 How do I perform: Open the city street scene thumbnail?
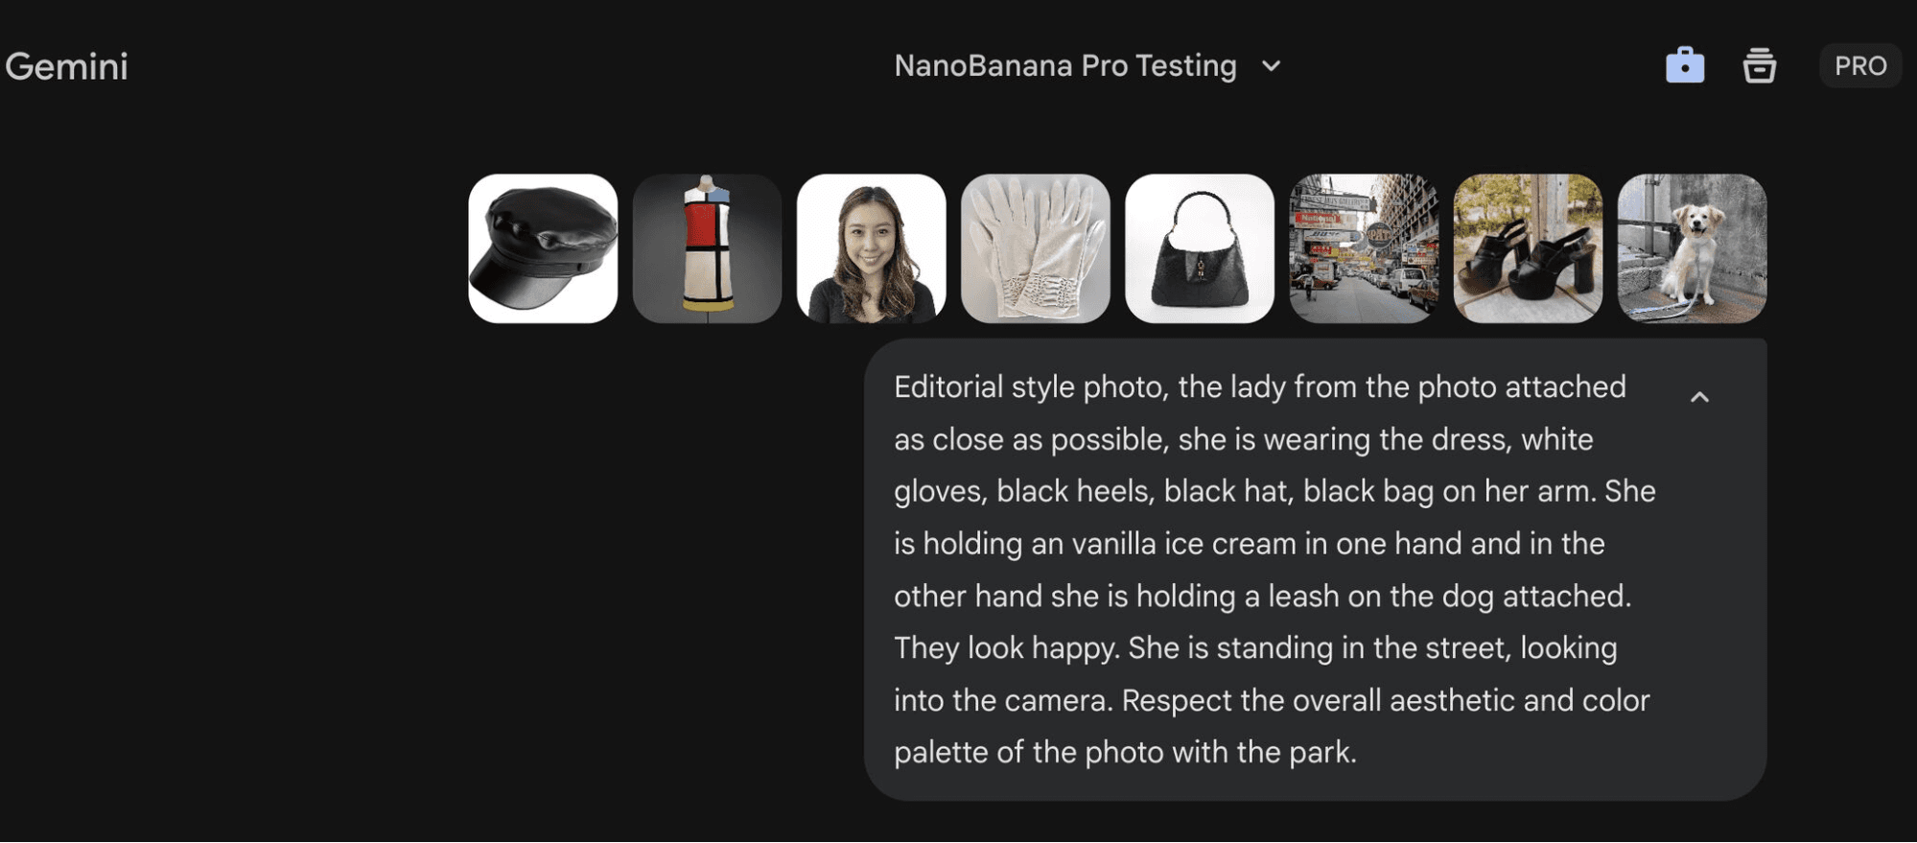point(1364,248)
